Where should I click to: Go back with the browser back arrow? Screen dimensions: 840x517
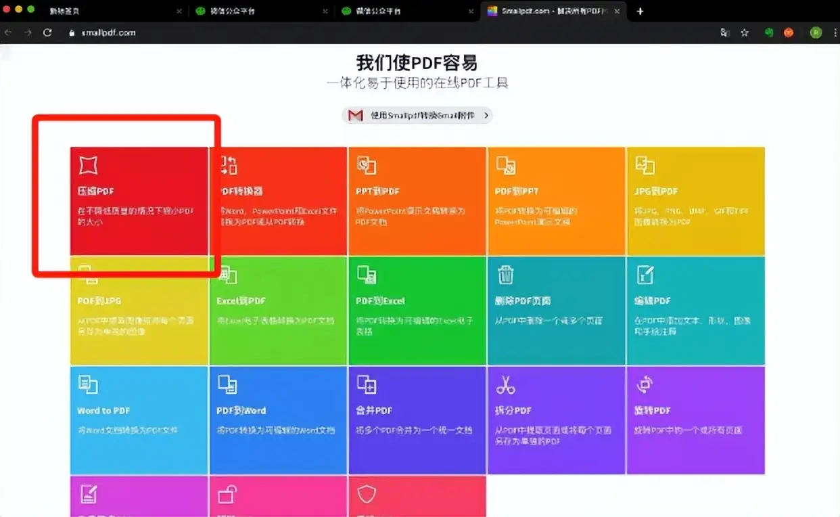7,32
